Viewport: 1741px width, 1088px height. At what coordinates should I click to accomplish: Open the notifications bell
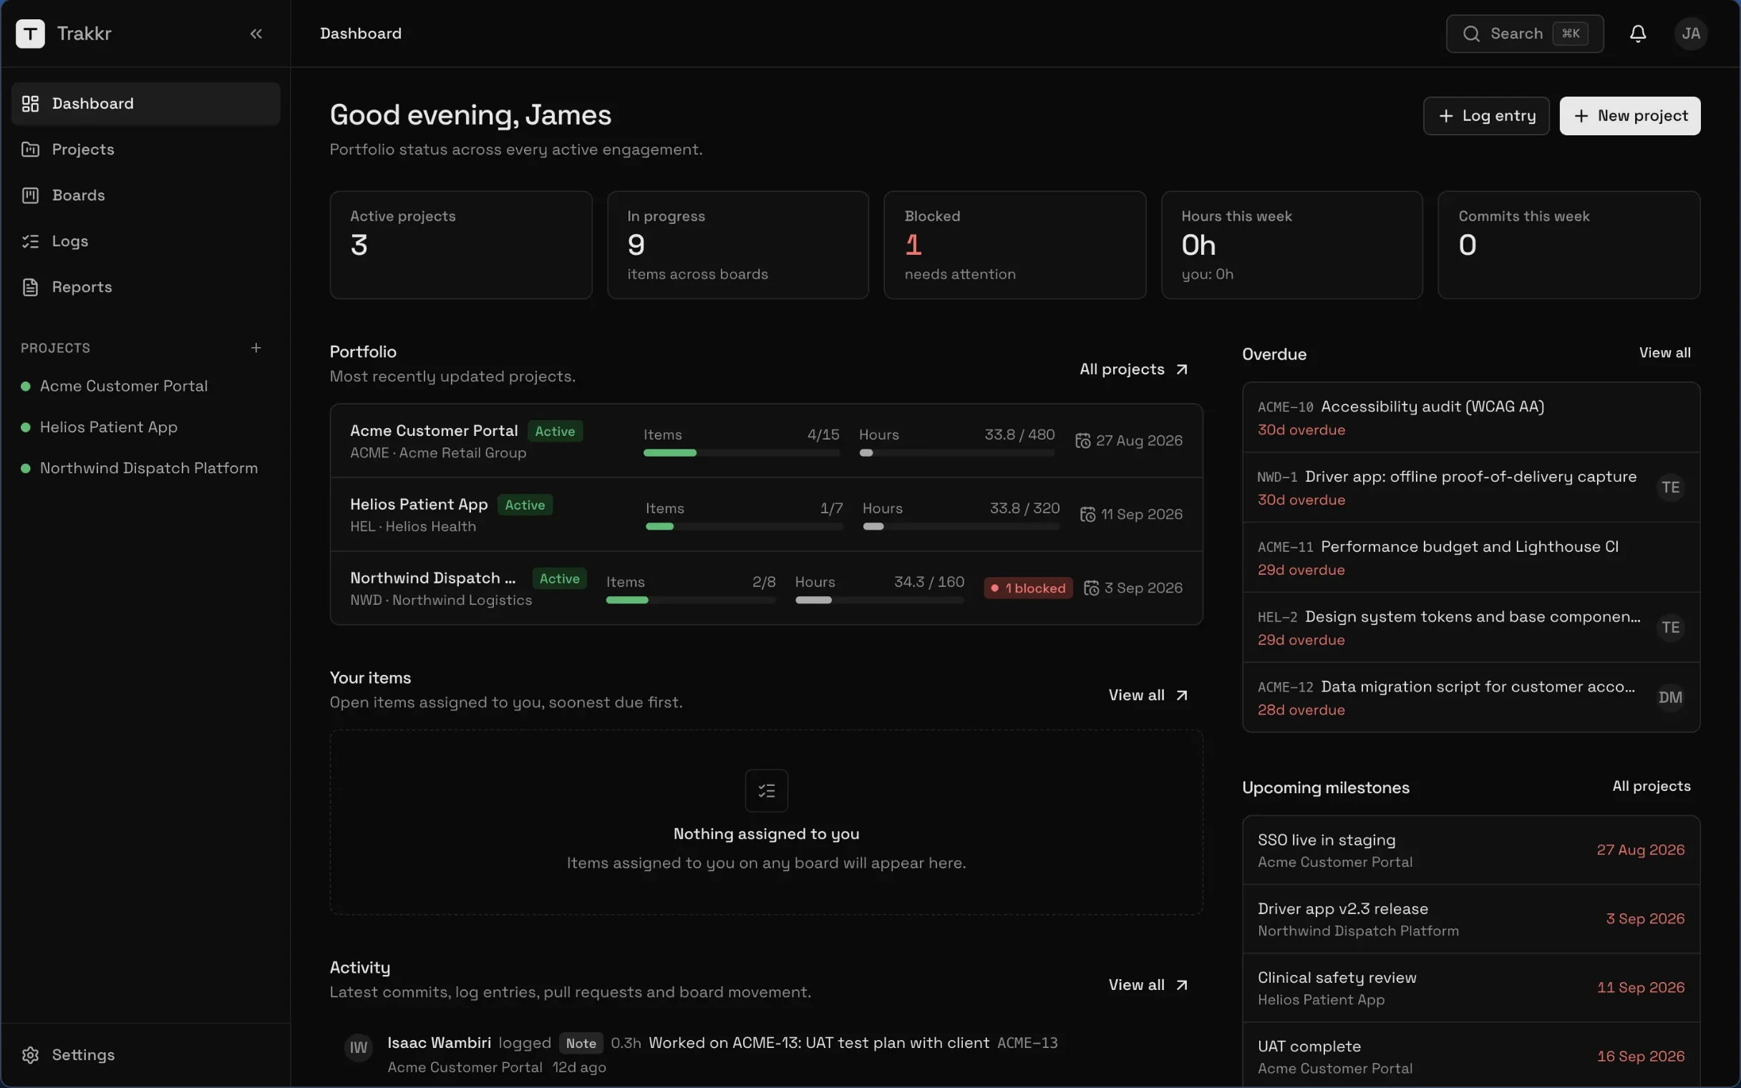tap(1638, 33)
